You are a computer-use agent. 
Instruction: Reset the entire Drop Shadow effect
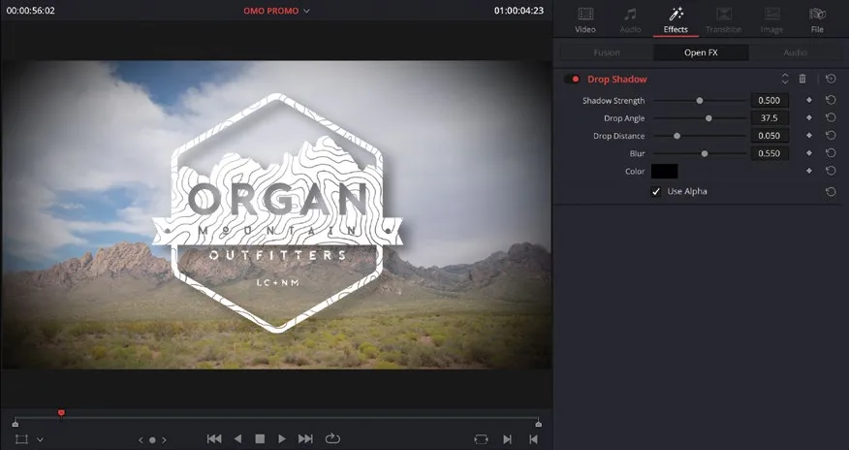pyautogui.click(x=831, y=80)
